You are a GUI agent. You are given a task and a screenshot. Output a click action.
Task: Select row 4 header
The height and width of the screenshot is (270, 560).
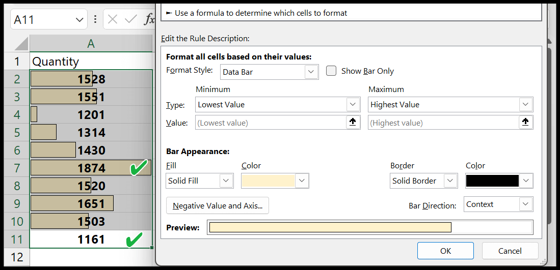coord(17,114)
